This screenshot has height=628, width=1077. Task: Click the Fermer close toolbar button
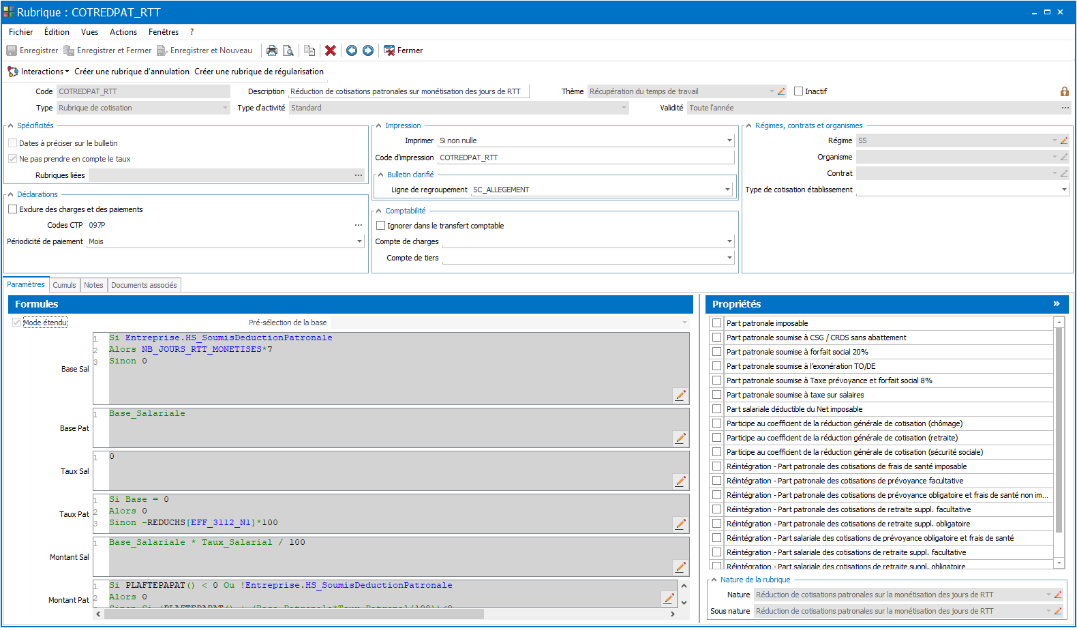coord(404,50)
